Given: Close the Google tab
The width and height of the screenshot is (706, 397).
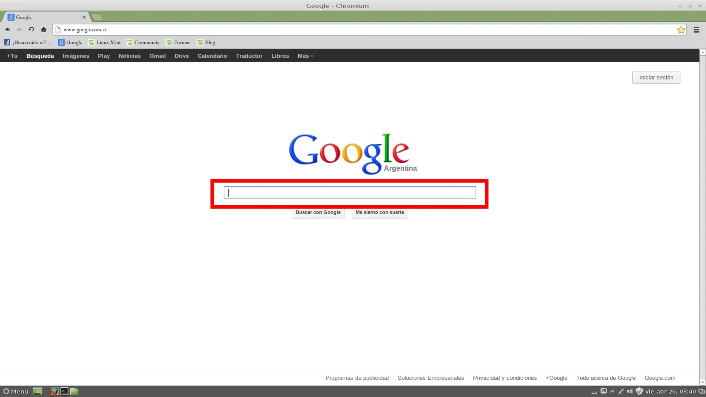Looking at the screenshot, I should [84, 17].
